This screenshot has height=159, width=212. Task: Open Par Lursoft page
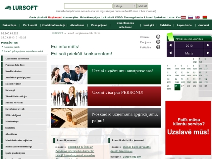(x=30, y=25)
